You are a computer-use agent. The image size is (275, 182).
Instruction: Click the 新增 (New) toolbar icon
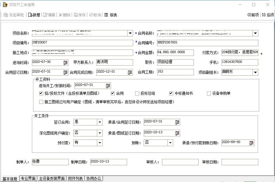[34, 15]
